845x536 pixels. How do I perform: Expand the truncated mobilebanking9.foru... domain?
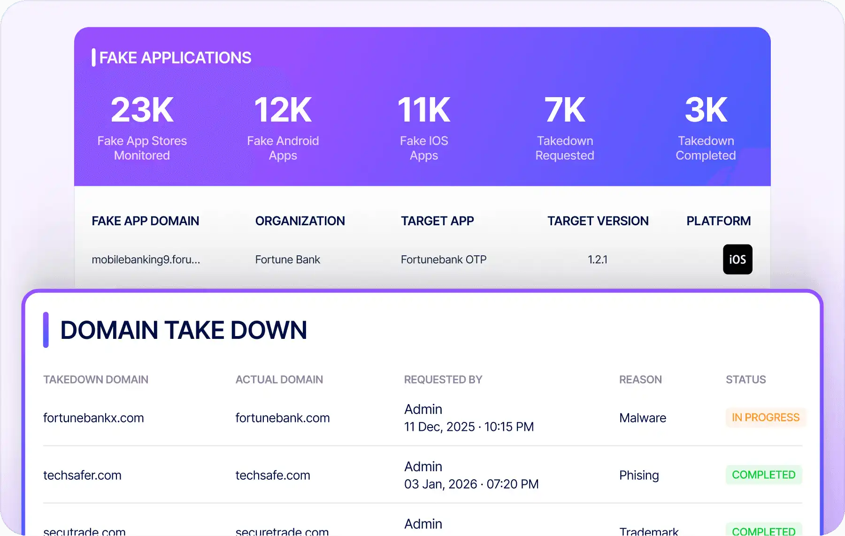[x=146, y=260]
